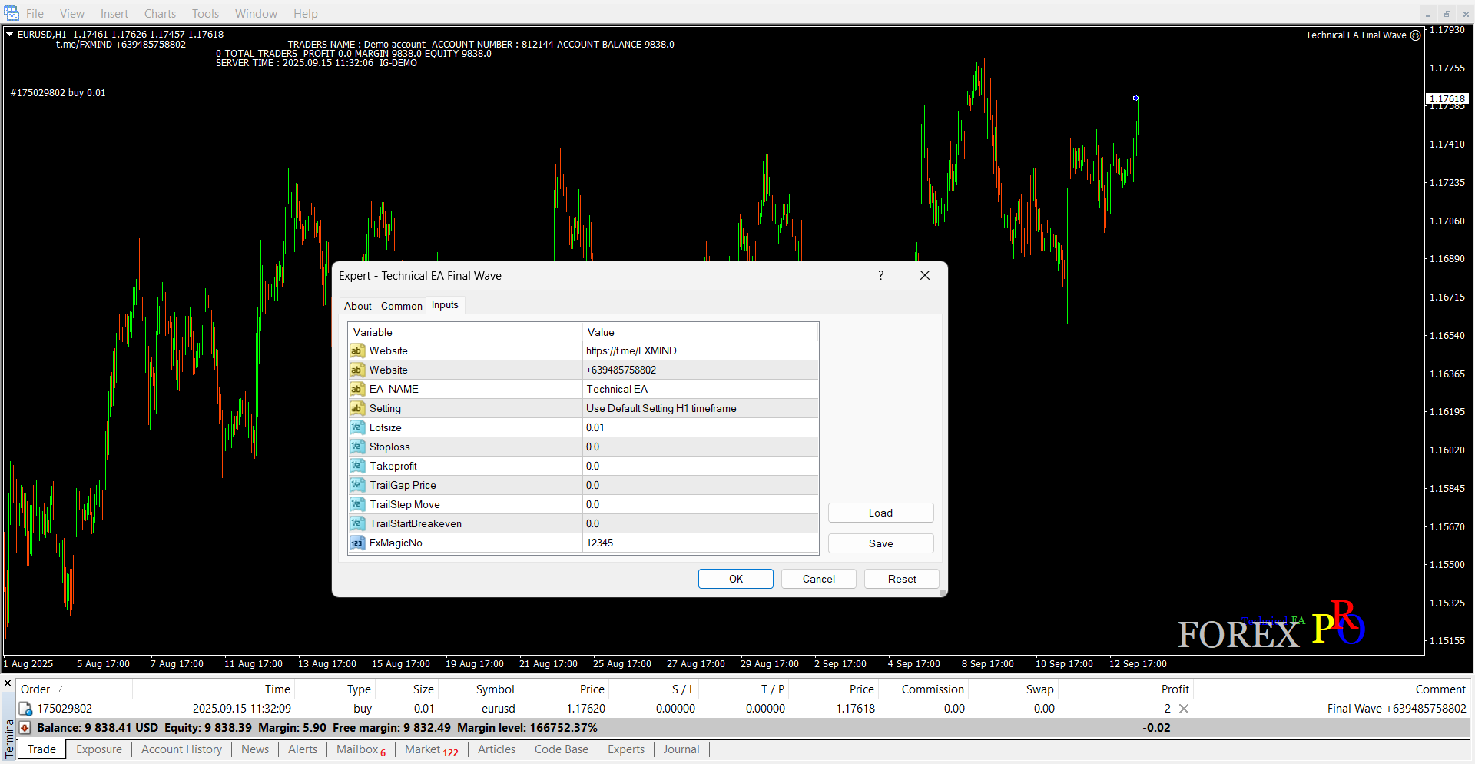
Task: Close order 175029802 with the X icon
Action: [x=1184, y=709]
